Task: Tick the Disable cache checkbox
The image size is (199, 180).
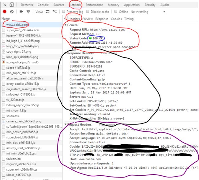Action: (x=88, y=12)
